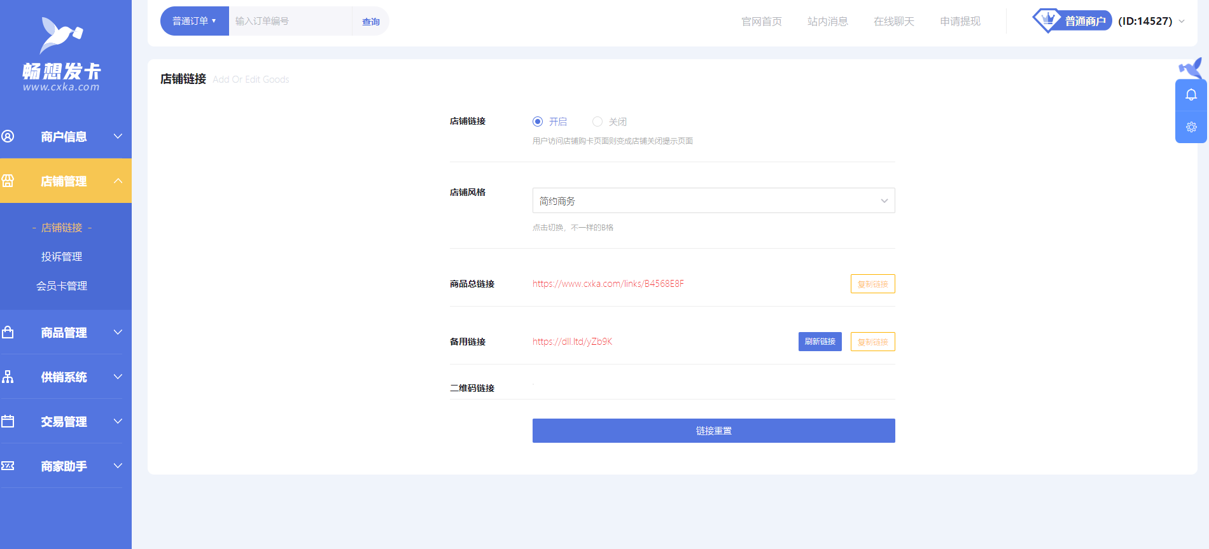Viewport: 1209px width, 549px height.
Task: Collapse the 店铺管理 menu section
Action: pos(118,181)
